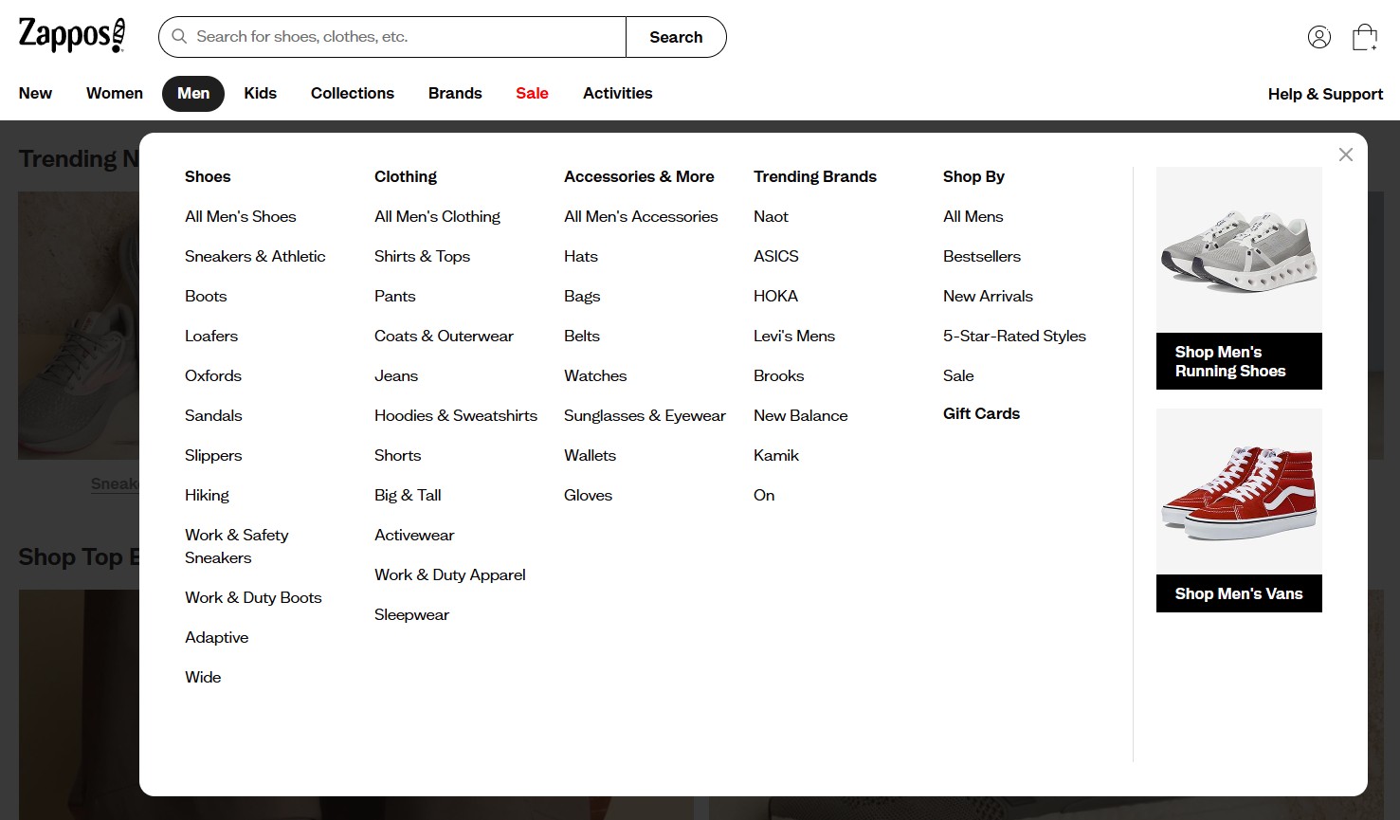This screenshot has height=820, width=1400.
Task: Open Levi's Mens brand
Action: pyautogui.click(x=794, y=336)
